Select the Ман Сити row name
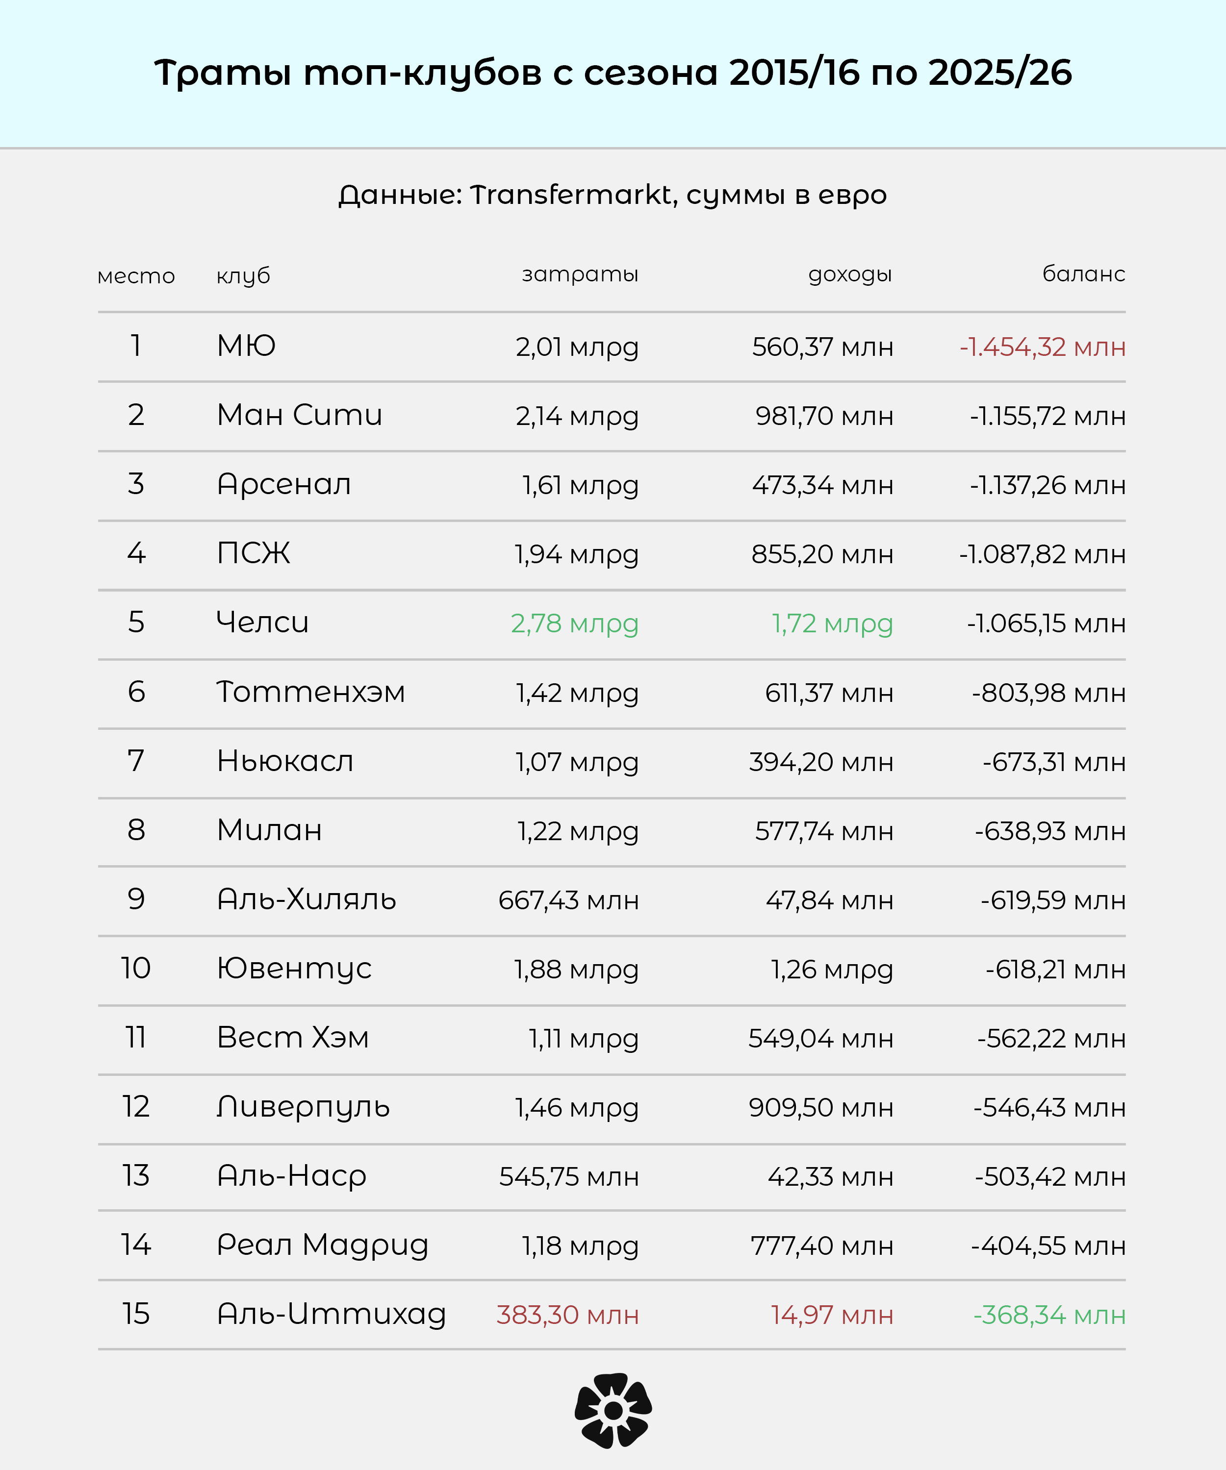 (300, 415)
